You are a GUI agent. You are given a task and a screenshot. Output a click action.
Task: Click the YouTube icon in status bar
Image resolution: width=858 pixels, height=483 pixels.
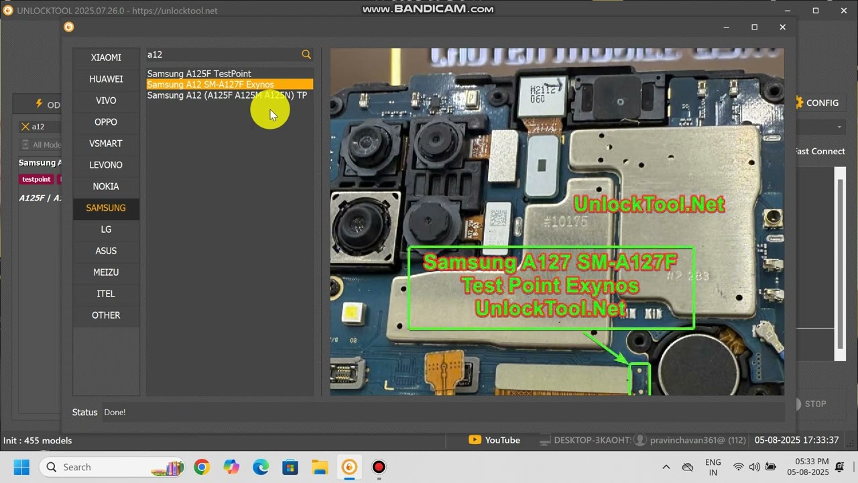point(475,440)
